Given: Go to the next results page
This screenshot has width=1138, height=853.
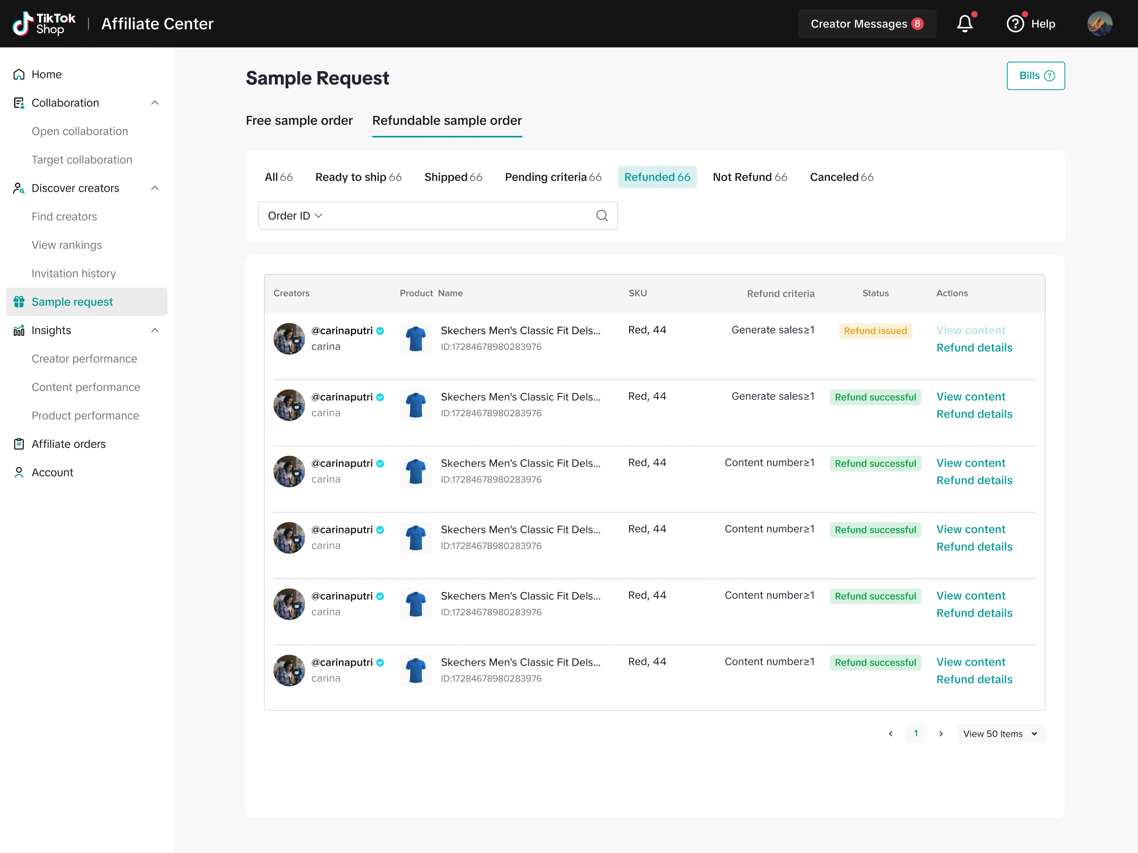Looking at the screenshot, I should tap(941, 733).
